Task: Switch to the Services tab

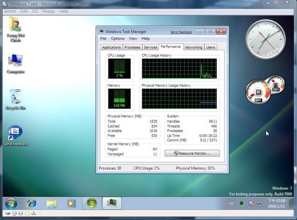Action: click(x=150, y=47)
